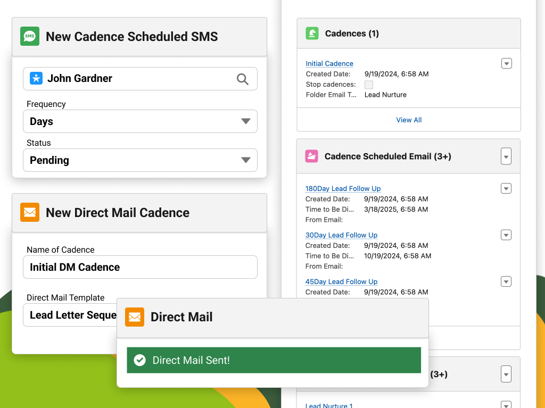Click the Cadences panel icon
Screen dimensions: 545x408
pos(311,33)
